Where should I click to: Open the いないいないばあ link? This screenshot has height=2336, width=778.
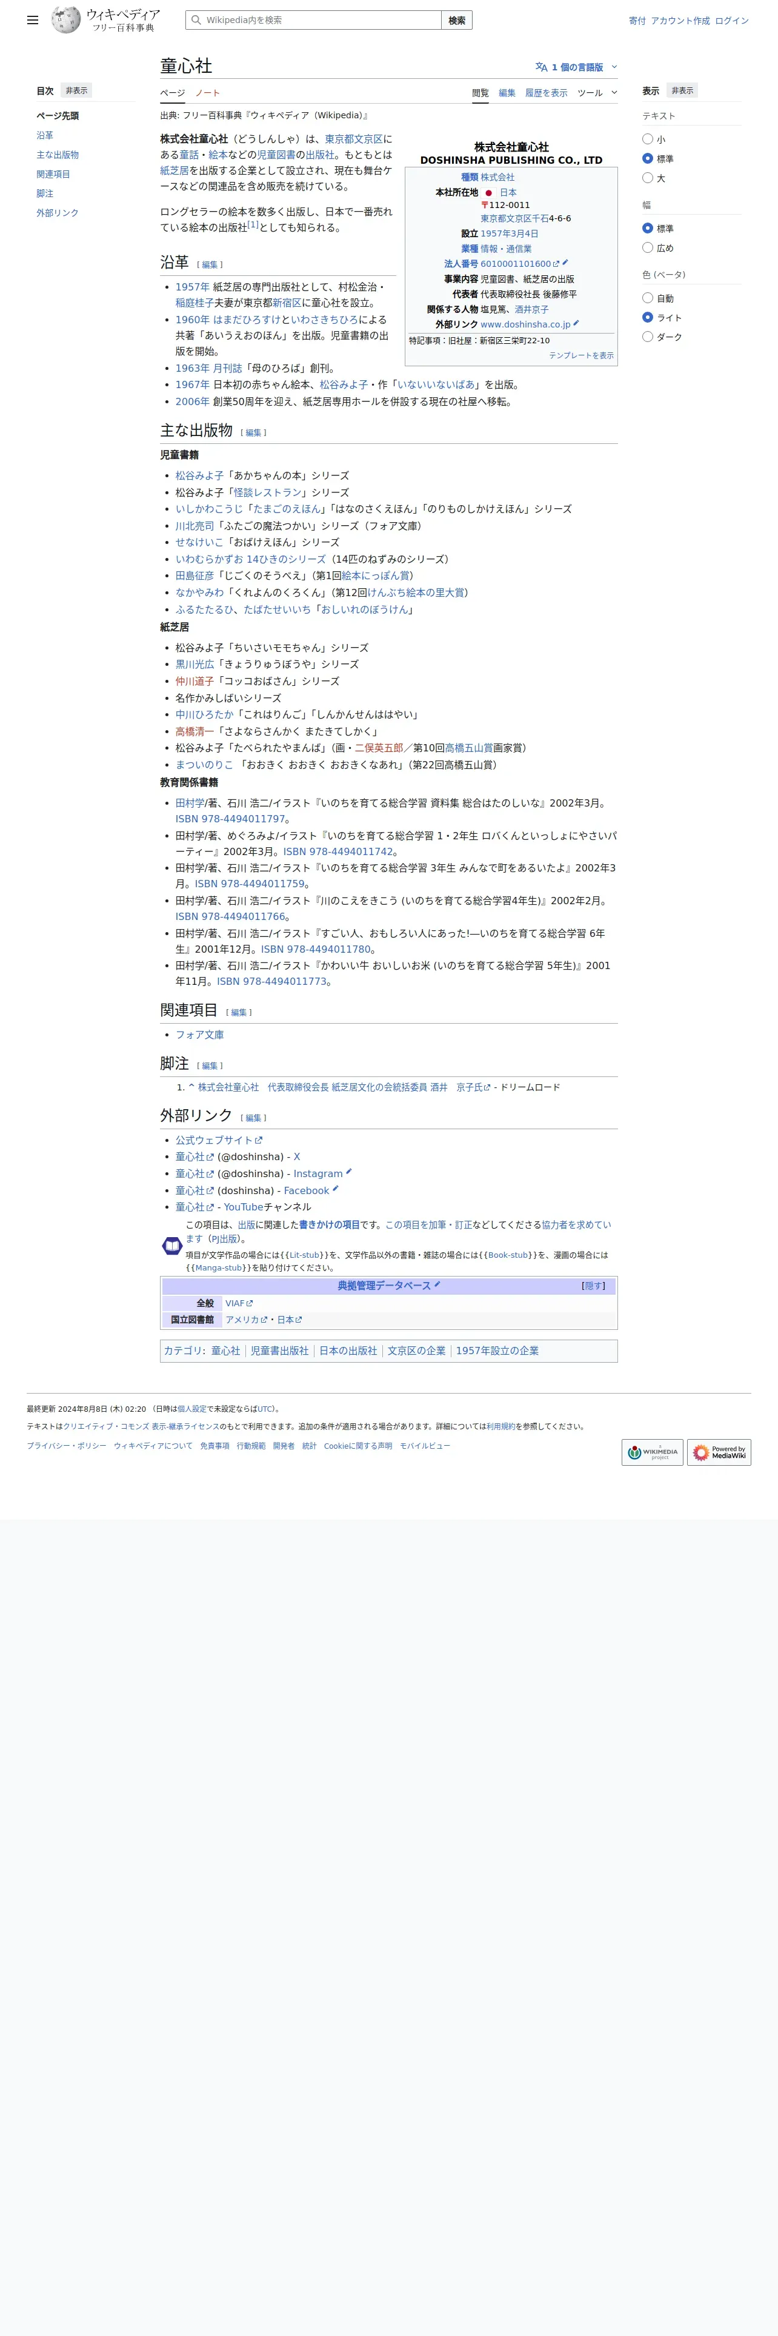tap(436, 384)
